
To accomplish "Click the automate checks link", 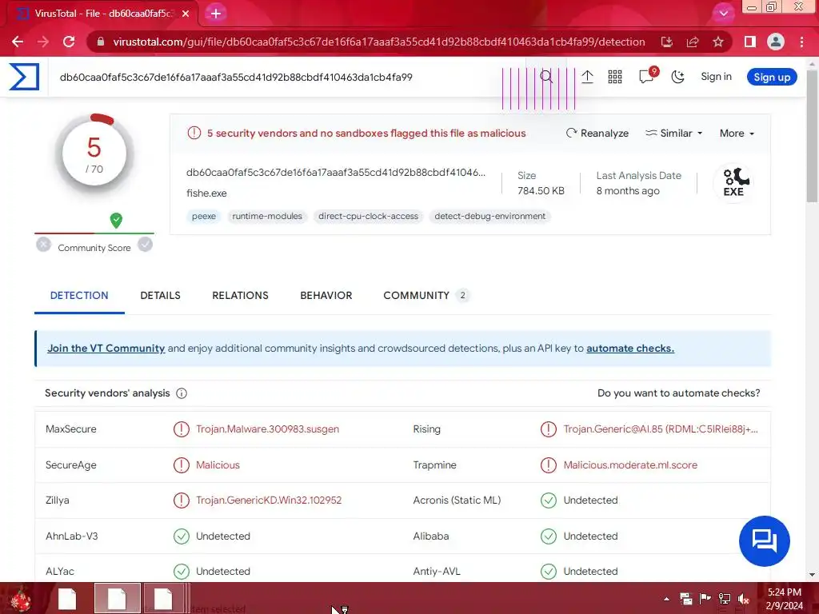I will 630,349.
